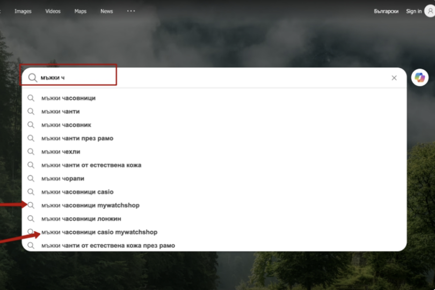Viewport: 435px width, 290px height.
Task: Open the Images tab
Action: click(x=23, y=11)
